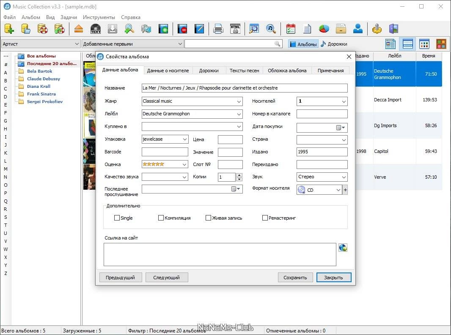451x335 pixels.
Task: Click the Сохранить button
Action: pos(295,278)
